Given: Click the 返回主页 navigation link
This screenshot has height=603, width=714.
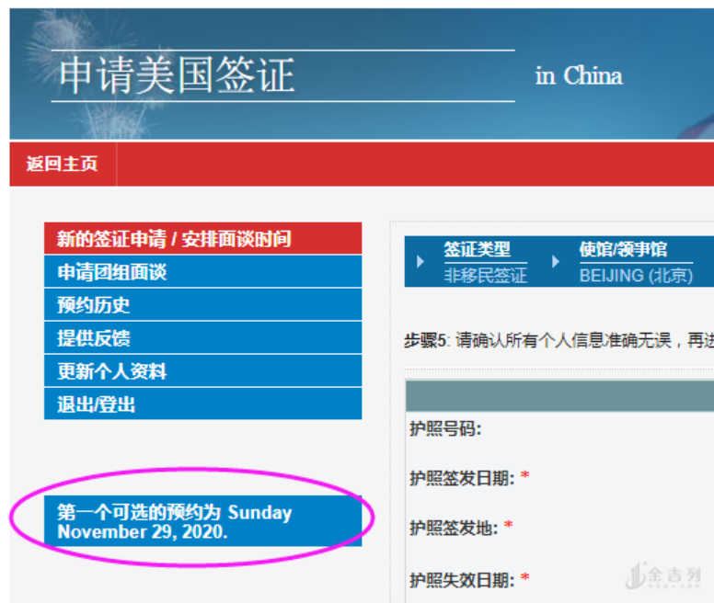Looking at the screenshot, I should [x=62, y=165].
